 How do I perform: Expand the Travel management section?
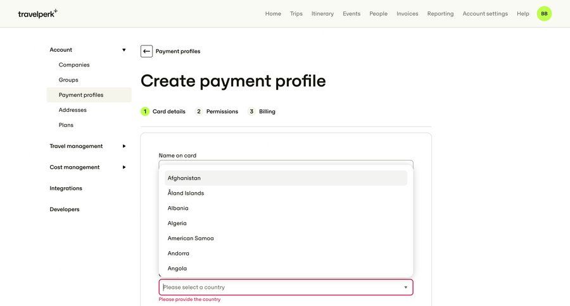(123, 146)
